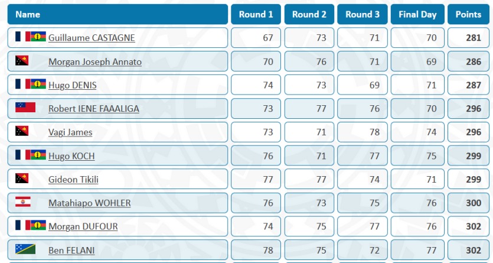The width and height of the screenshot is (493, 263).
Task: Click the Round 2 column header
Action: pyautogui.click(x=309, y=14)
